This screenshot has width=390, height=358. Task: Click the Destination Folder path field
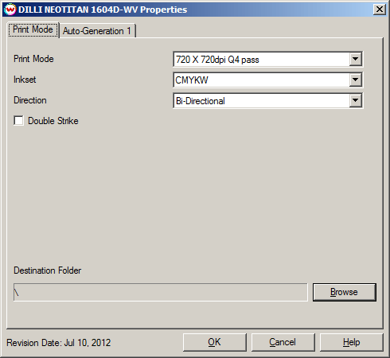161,292
